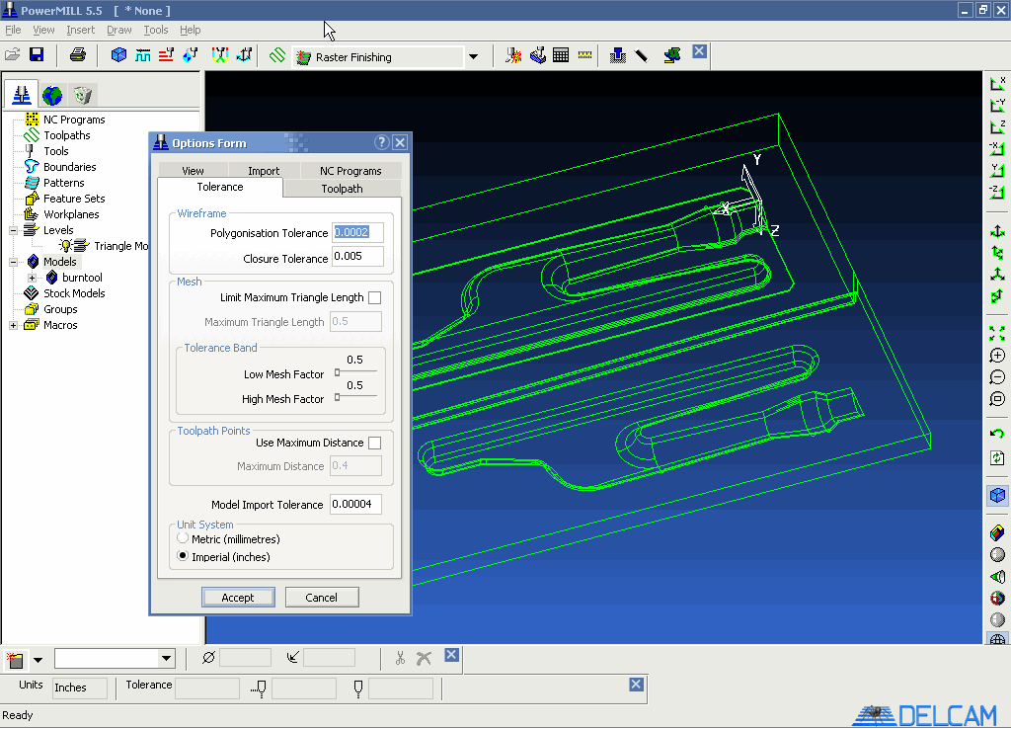
Task: Open project folder icon in toolbar
Action: [x=13, y=55]
